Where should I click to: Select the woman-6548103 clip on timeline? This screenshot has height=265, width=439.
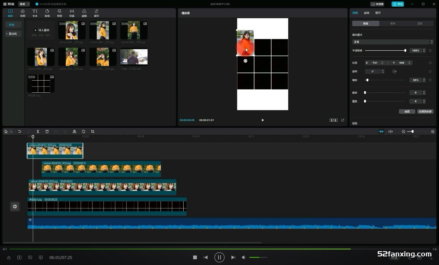(x=101, y=169)
